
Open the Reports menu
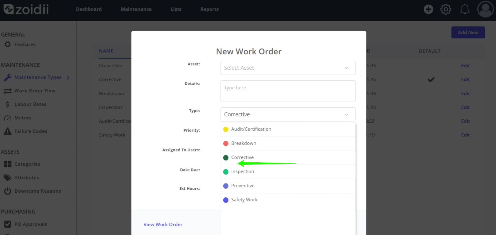[209, 9]
